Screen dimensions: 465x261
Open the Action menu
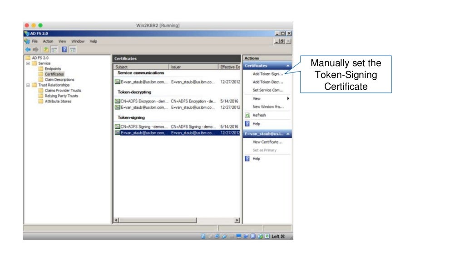pyautogui.click(x=48, y=41)
